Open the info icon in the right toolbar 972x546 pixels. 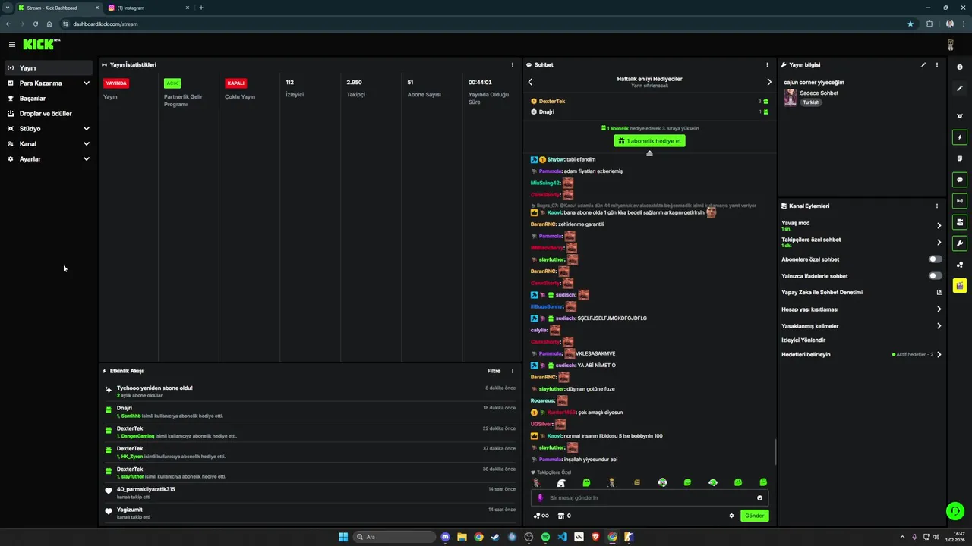960,67
